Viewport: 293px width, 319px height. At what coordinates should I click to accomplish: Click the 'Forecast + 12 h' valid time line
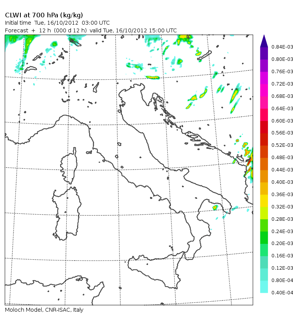click(91, 30)
